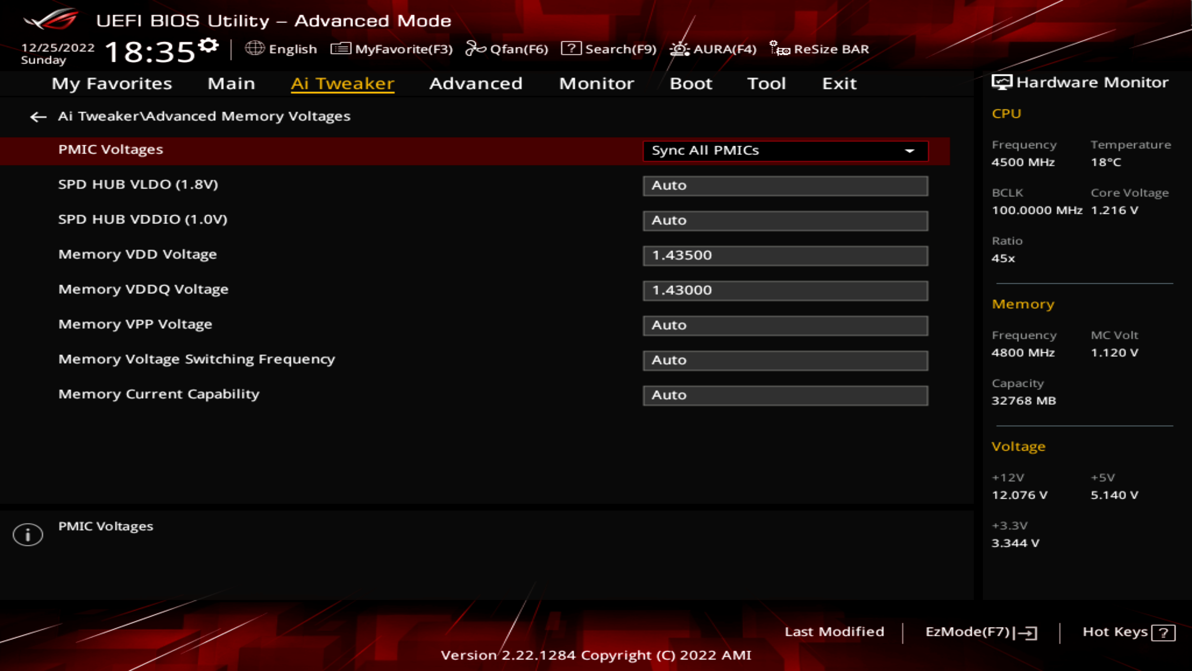Click the info icon beside PMIC Voltages description
This screenshot has height=671, width=1192.
click(x=28, y=535)
